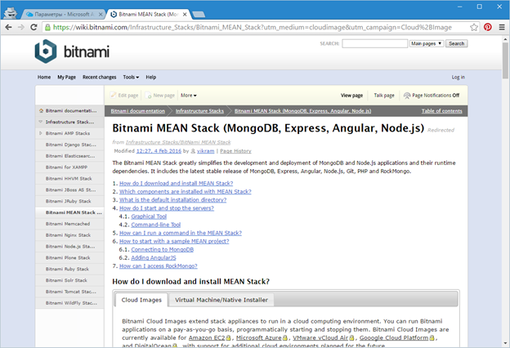Open 'How can I access RockMongo?' link
This screenshot has width=510, height=348.
point(158,266)
